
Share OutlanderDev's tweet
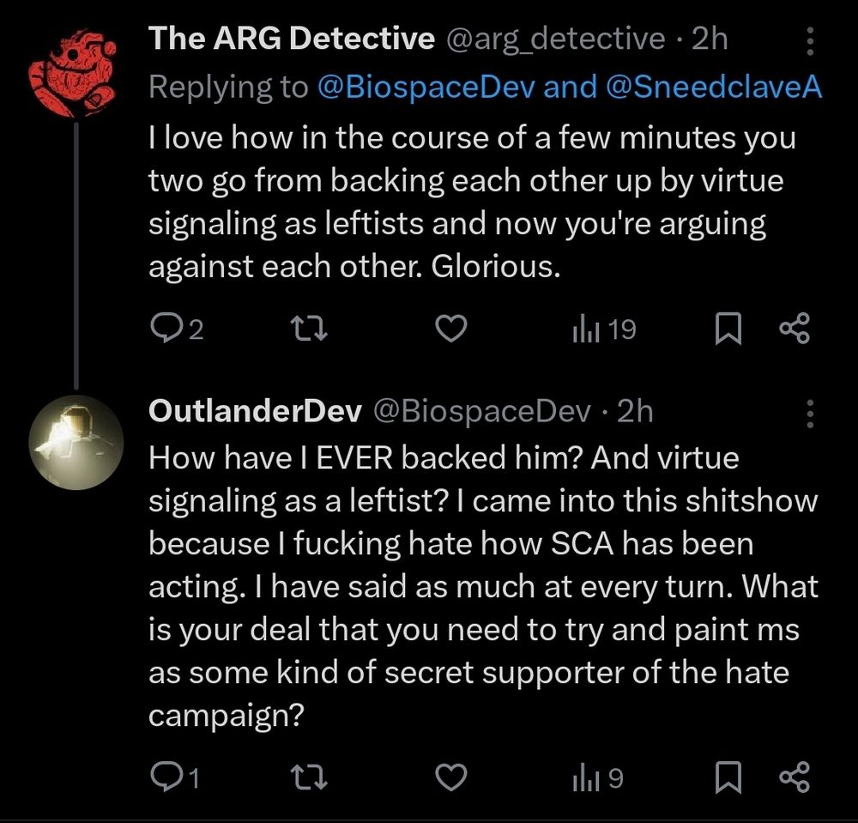click(x=794, y=778)
